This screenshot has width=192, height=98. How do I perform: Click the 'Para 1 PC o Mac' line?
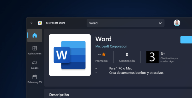click(120, 68)
